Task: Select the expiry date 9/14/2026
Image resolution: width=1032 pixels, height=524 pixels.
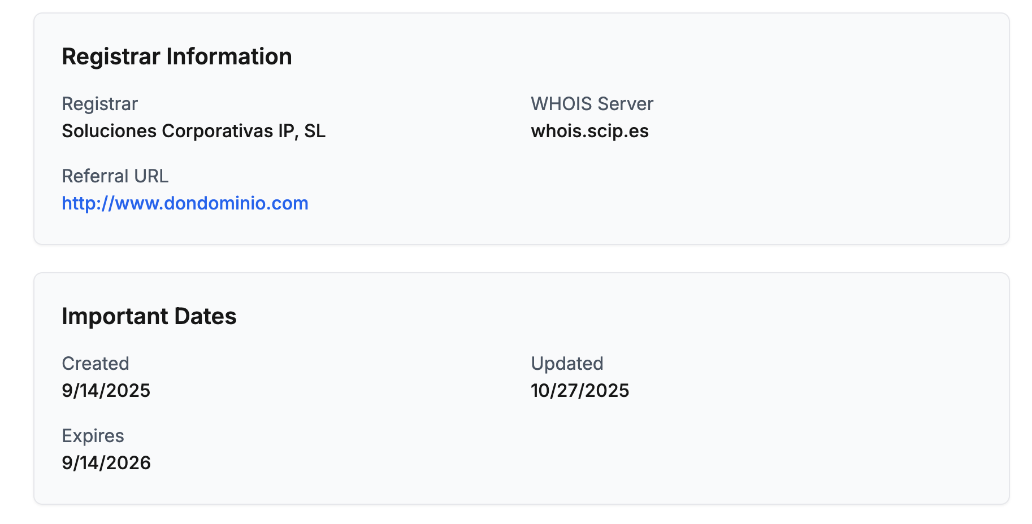Action: click(x=106, y=463)
